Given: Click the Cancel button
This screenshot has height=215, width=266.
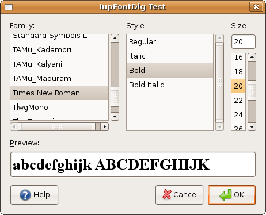Looking at the screenshot, I should pos(179,195).
